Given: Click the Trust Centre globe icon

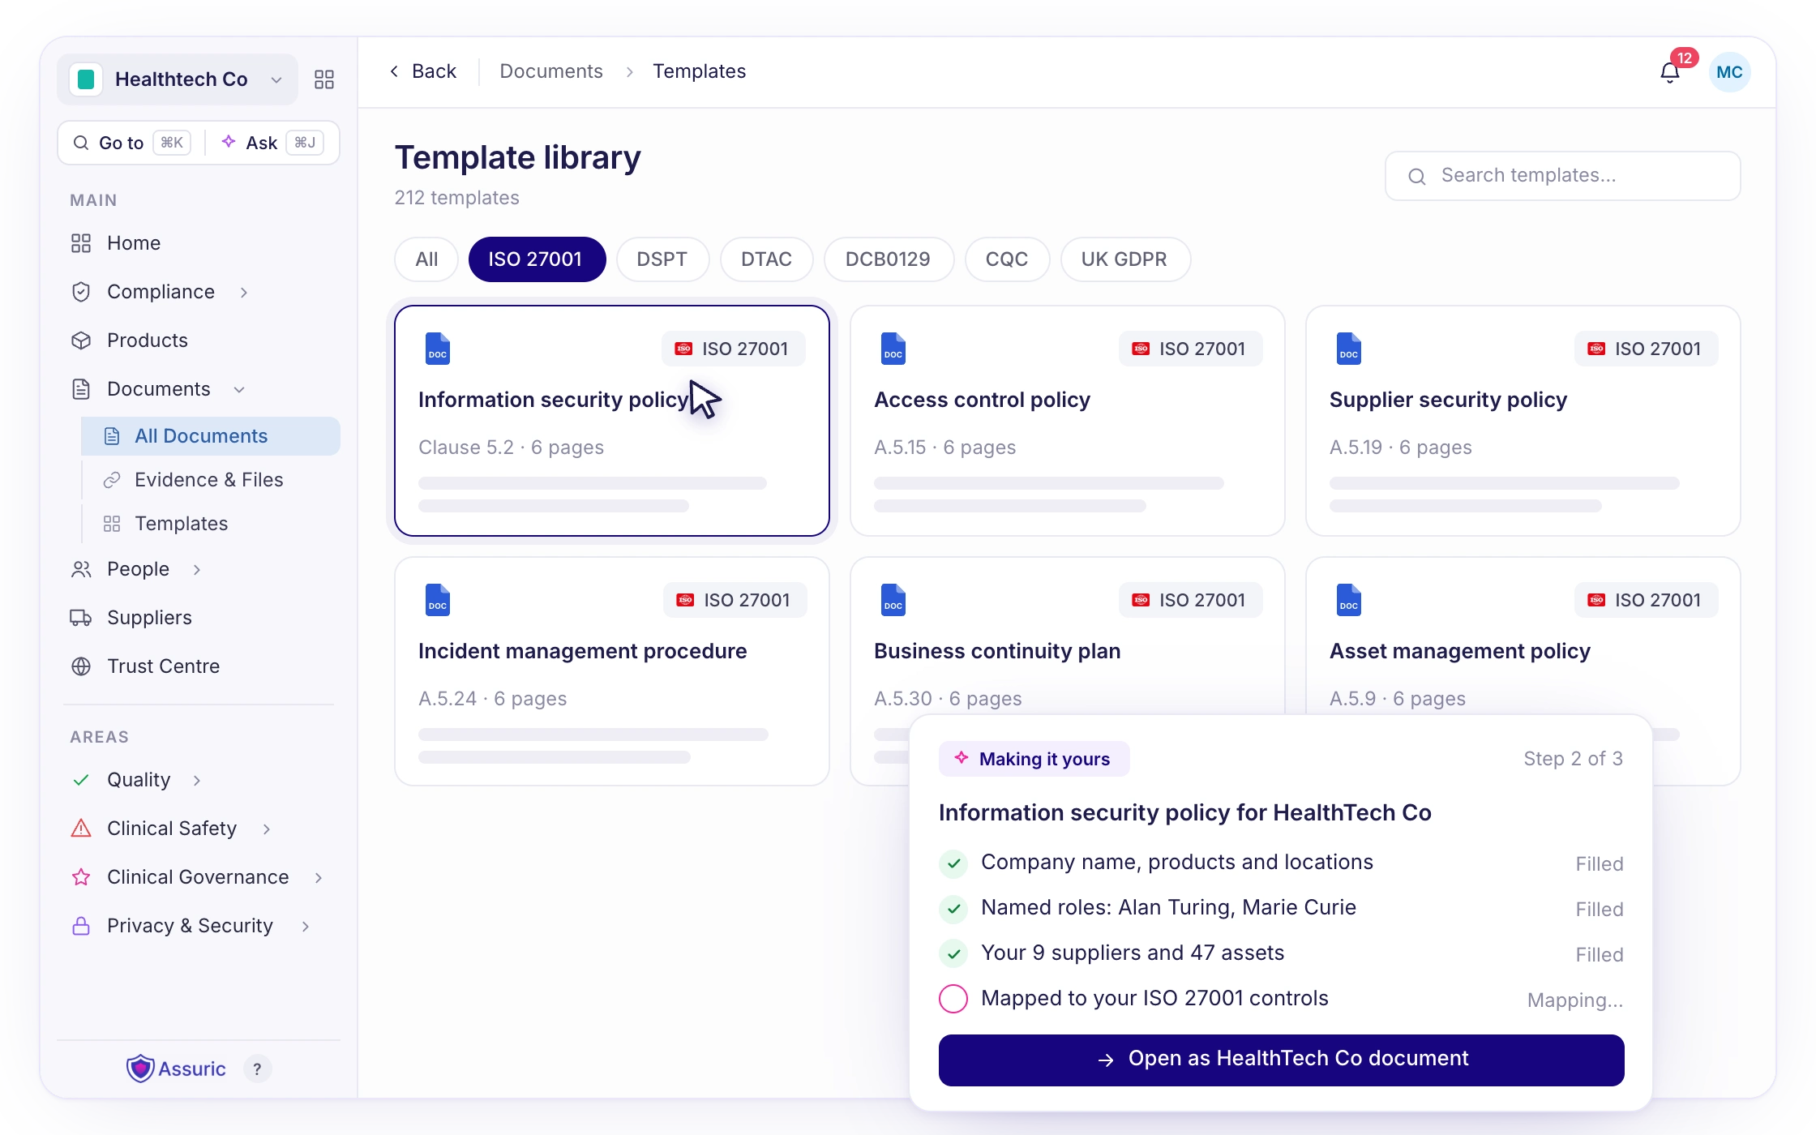Looking at the screenshot, I should tap(81, 666).
